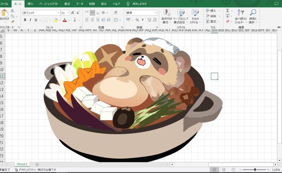The image size is (282, 173).
Task: Switch to Page Layout (ページレイアウト) tab
Action: point(49,4)
